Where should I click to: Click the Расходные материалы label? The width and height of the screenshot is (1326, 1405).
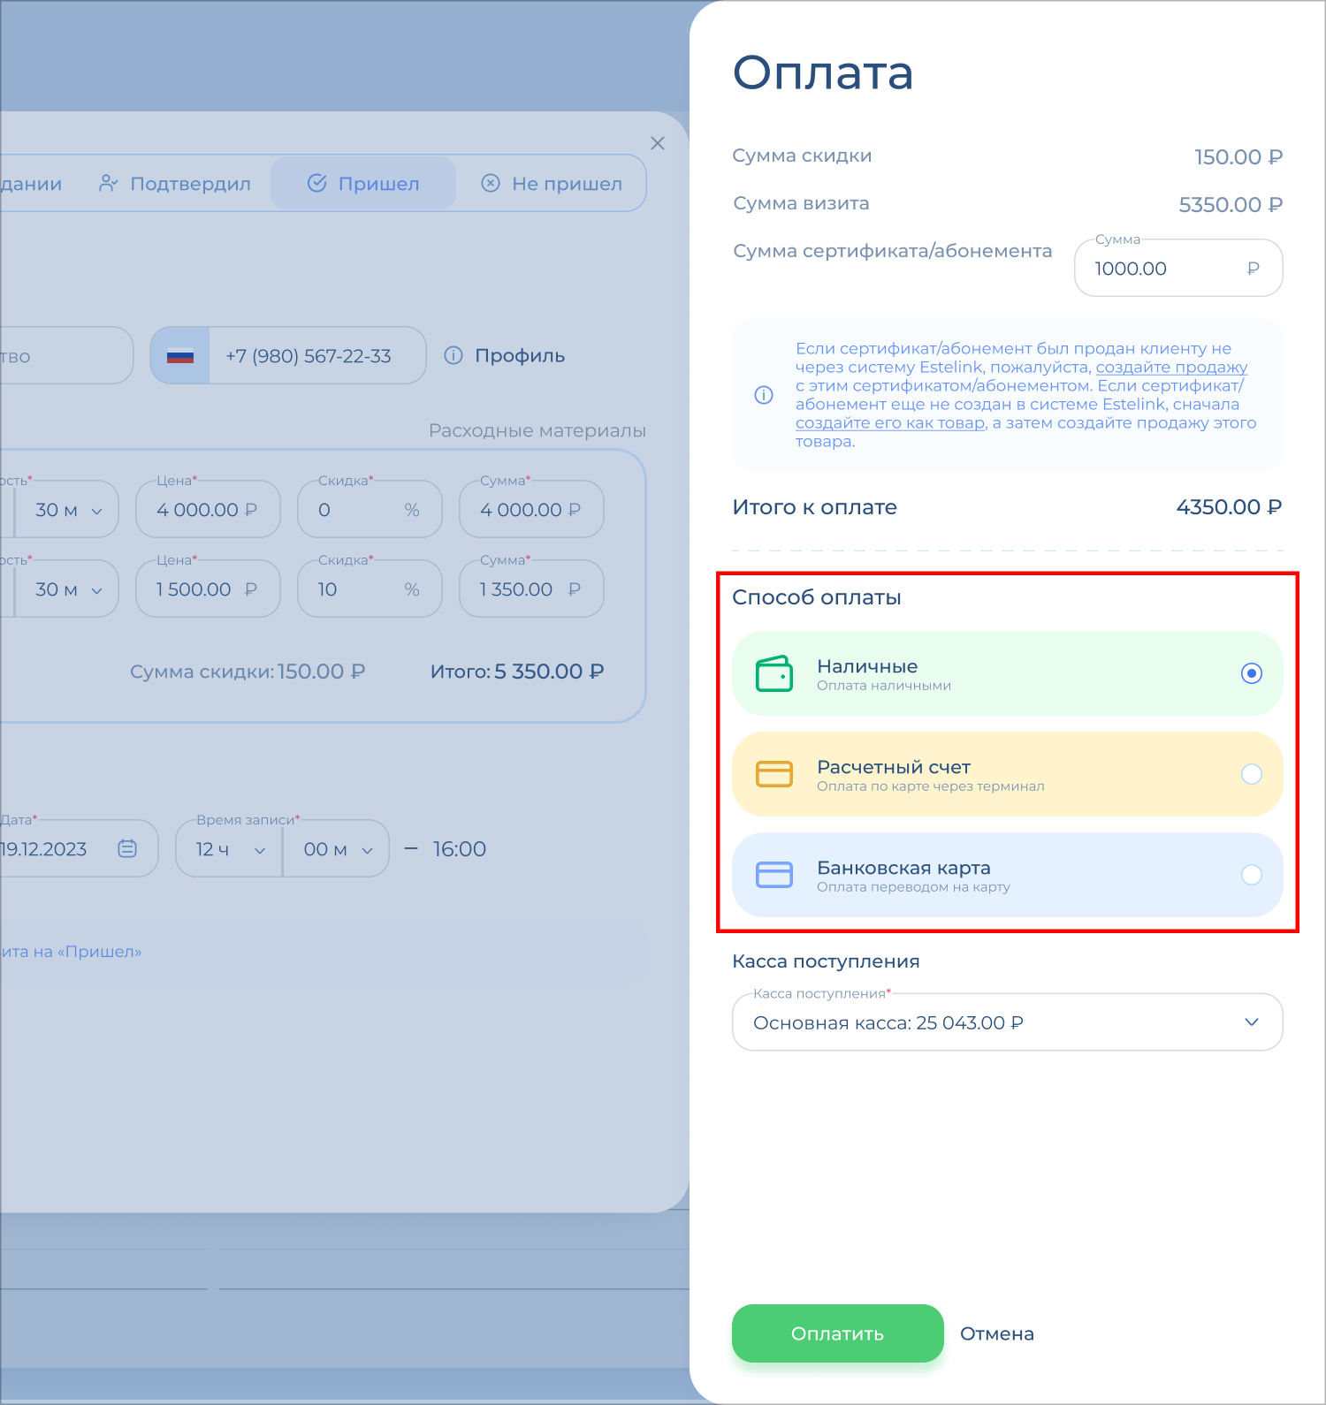(x=537, y=430)
